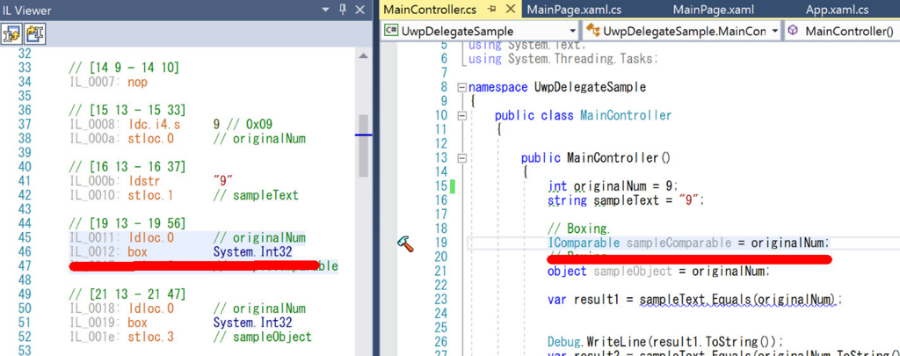The image size is (900, 356).
Task: Switch to the App.xaml.cs tab
Action: click(x=837, y=10)
